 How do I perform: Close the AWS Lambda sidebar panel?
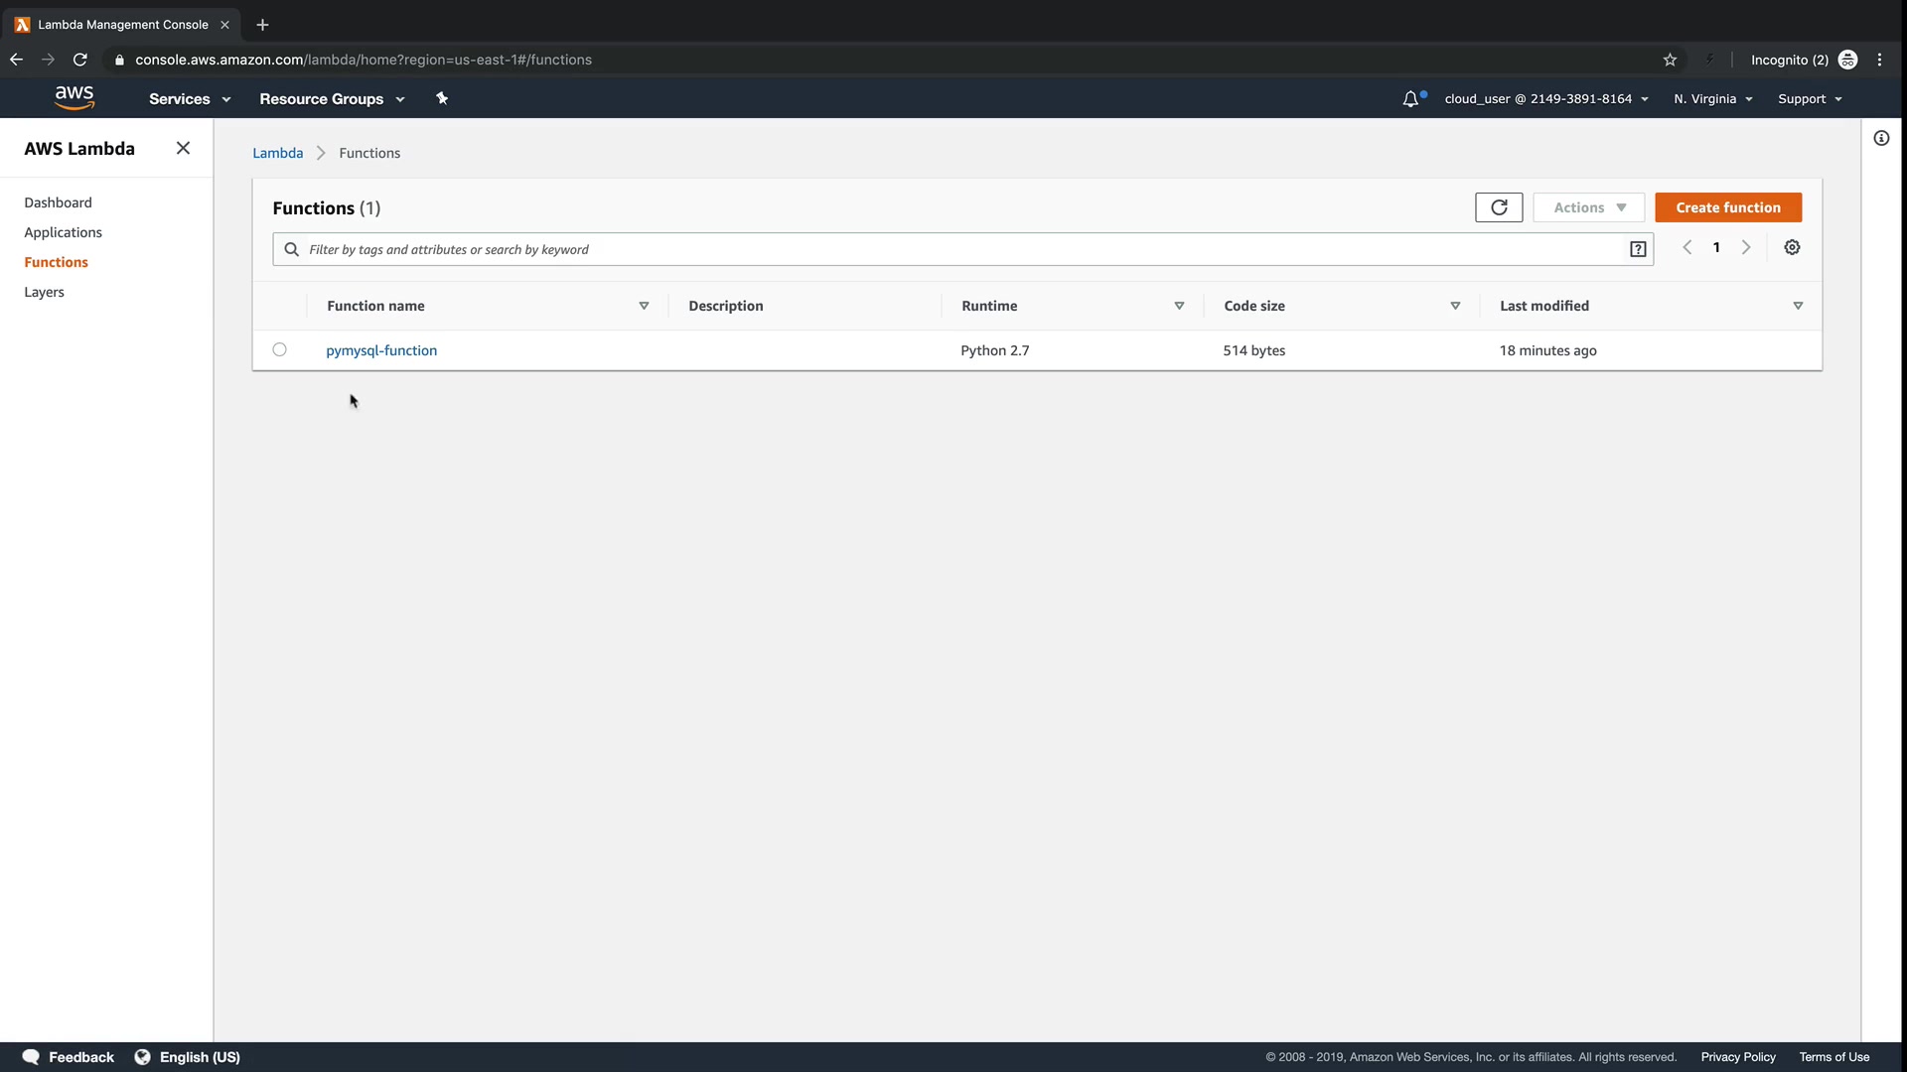pos(183,148)
